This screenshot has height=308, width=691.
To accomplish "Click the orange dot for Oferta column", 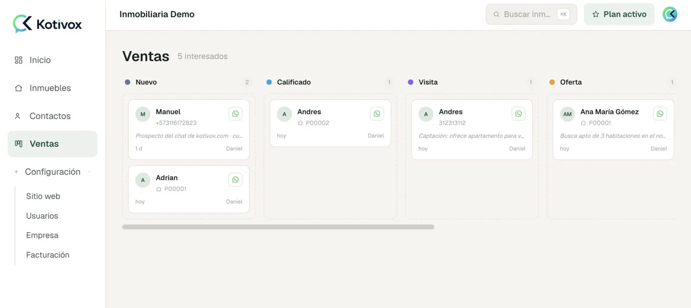I will pyautogui.click(x=552, y=82).
